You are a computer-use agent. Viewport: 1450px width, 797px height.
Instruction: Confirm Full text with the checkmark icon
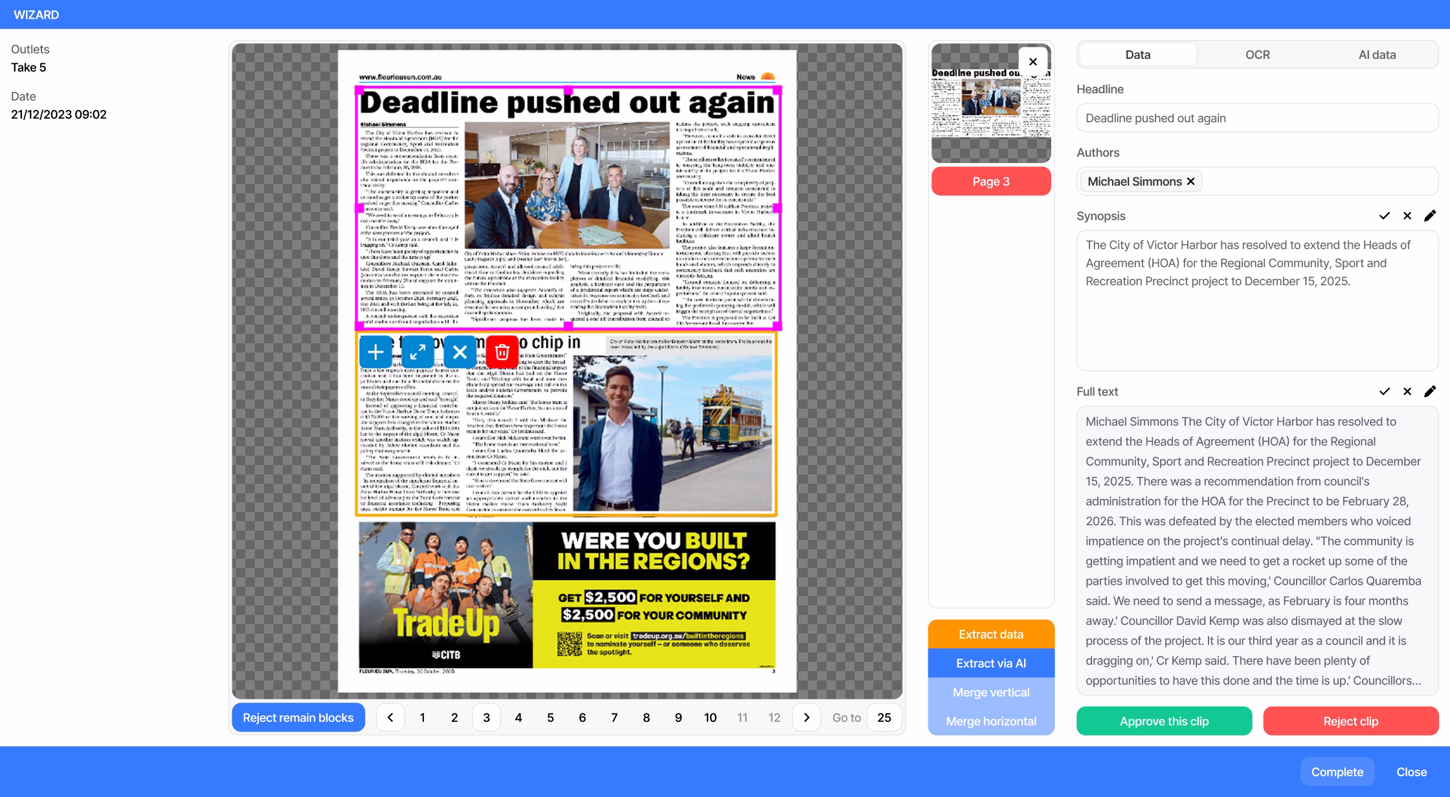point(1385,391)
